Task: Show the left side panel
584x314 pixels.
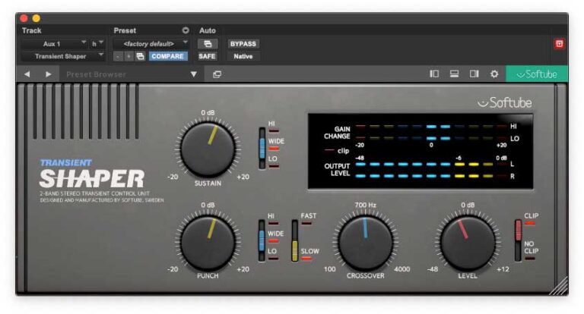Action: [434, 74]
